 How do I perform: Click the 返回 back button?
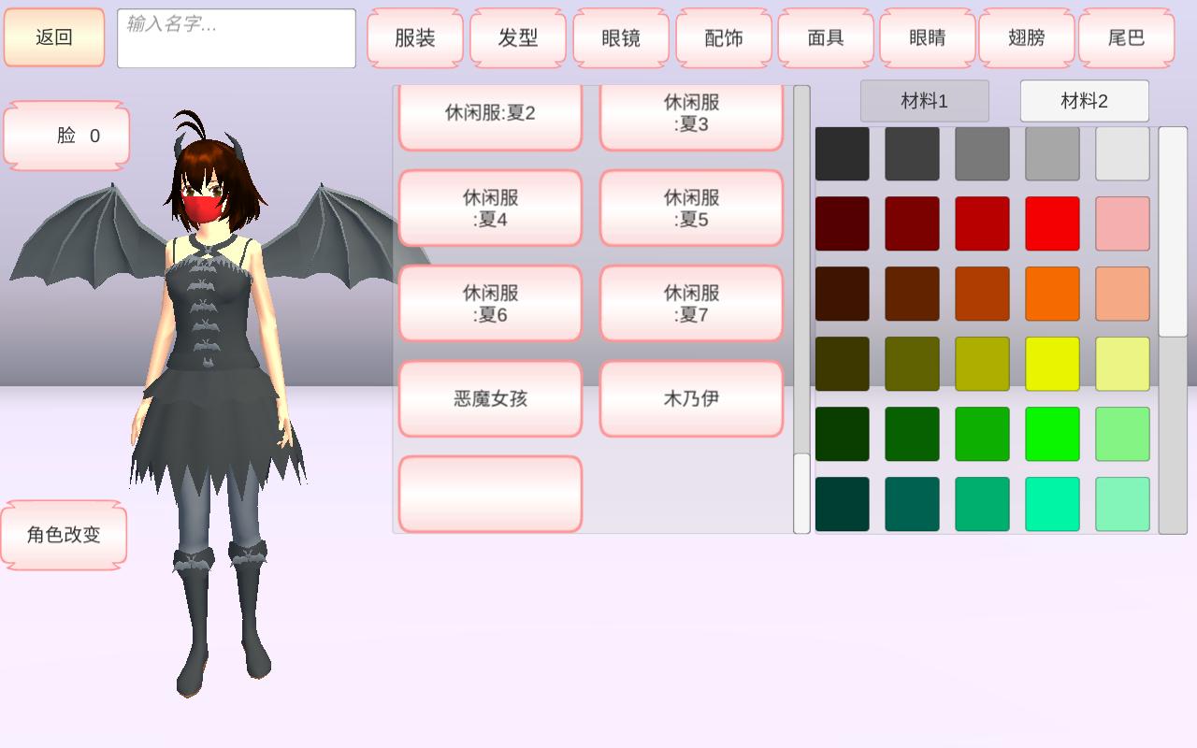(54, 37)
